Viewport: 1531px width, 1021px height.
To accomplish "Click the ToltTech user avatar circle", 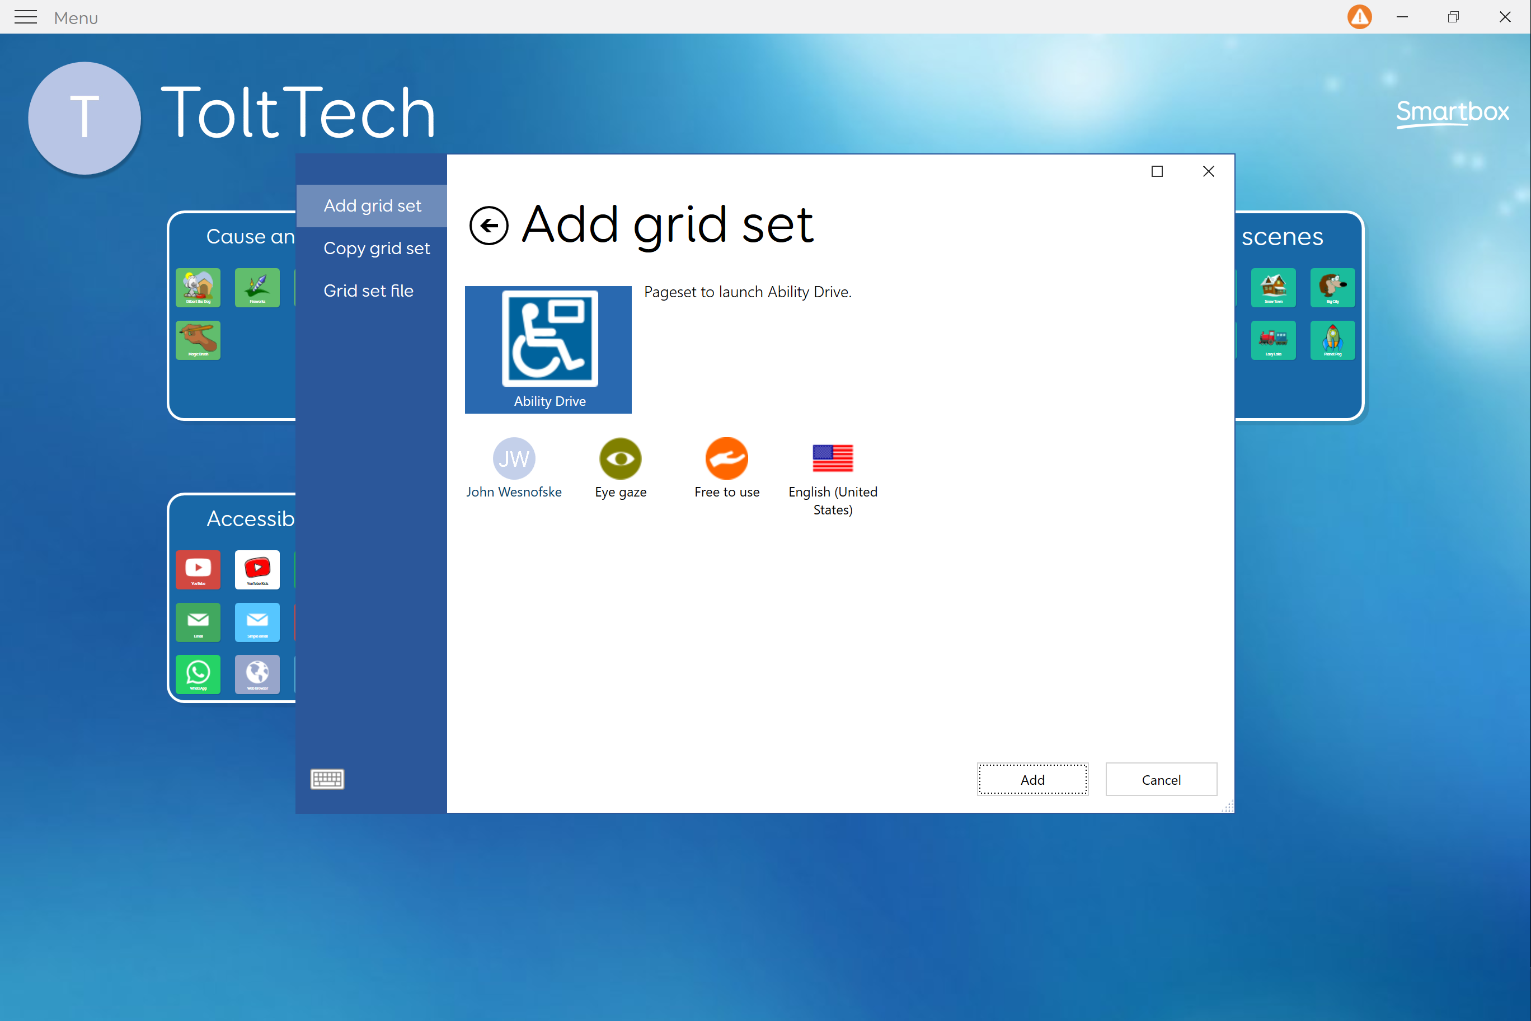I will [84, 118].
